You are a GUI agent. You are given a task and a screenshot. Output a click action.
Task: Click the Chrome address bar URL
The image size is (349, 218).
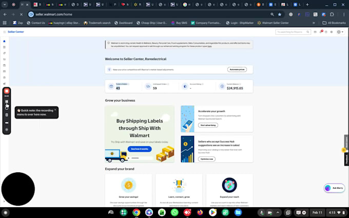click(54, 14)
